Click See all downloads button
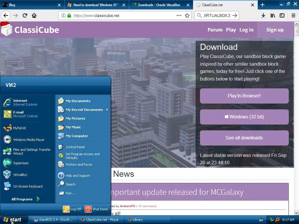This screenshot has width=299, height=224. coord(244,138)
